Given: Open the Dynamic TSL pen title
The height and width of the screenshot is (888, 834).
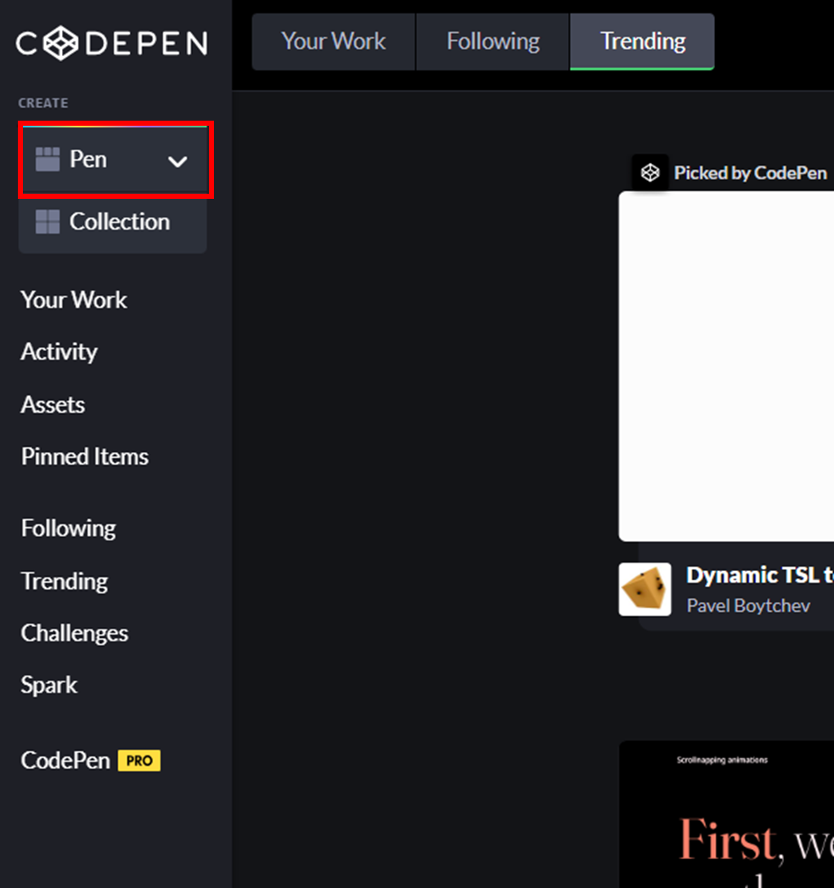Looking at the screenshot, I should (x=760, y=575).
